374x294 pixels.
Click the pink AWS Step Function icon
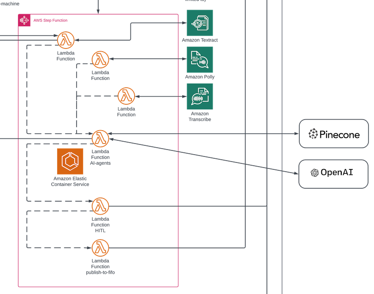(24, 20)
